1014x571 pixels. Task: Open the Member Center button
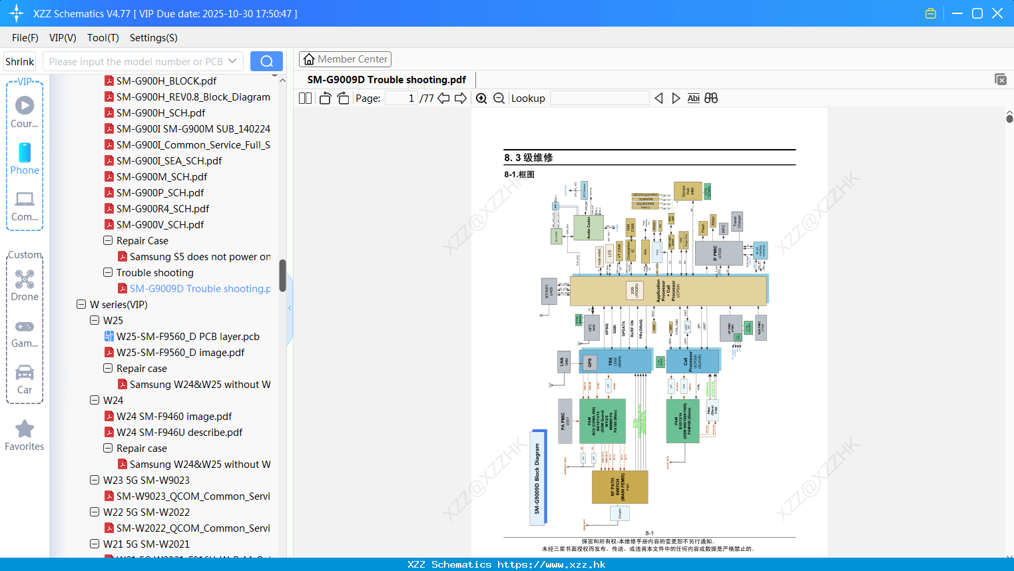345,59
